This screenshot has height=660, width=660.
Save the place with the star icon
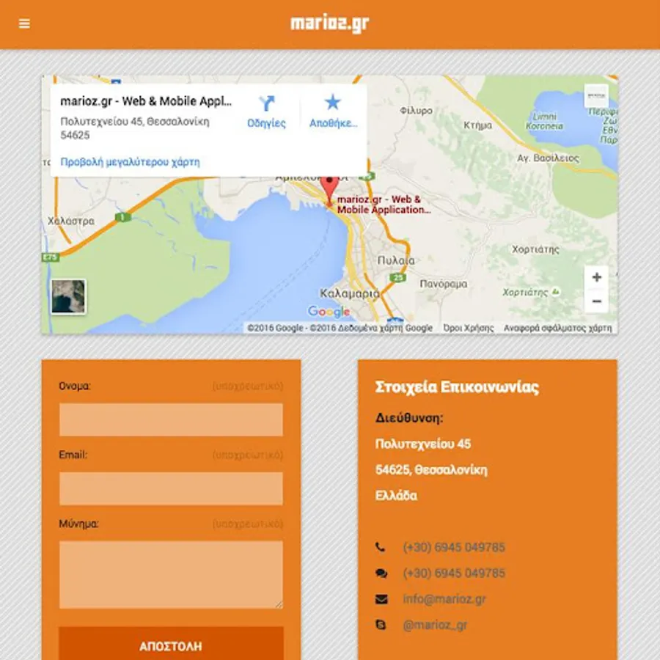332,102
